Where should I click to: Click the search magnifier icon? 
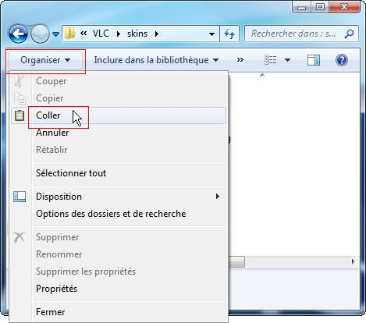pos(349,34)
